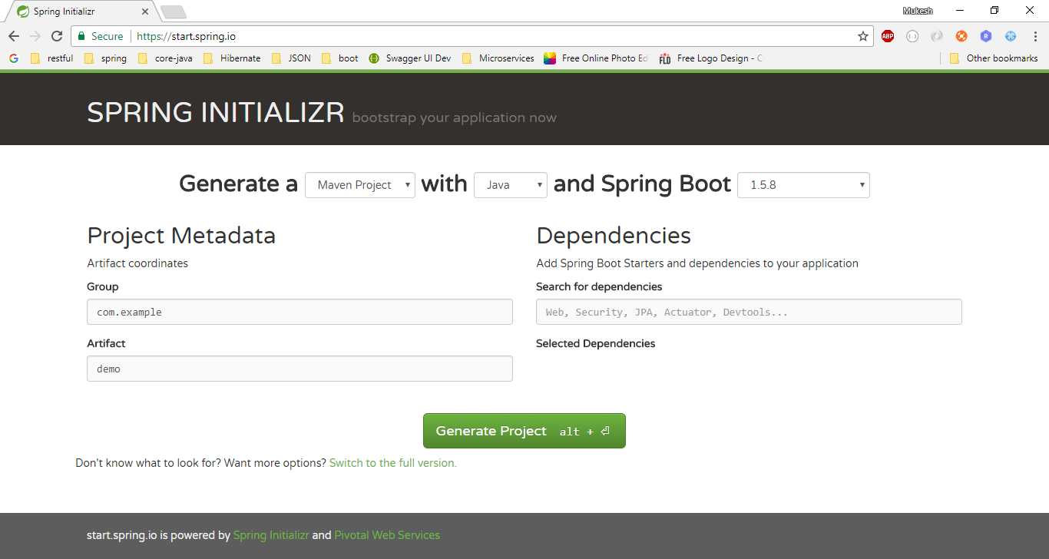The height and width of the screenshot is (559, 1049).
Task: Open the purple R hexagon extension icon
Action: point(986,36)
